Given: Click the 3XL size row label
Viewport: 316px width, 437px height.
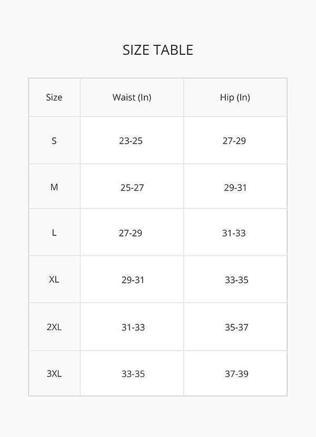Looking at the screenshot, I should (54, 374).
